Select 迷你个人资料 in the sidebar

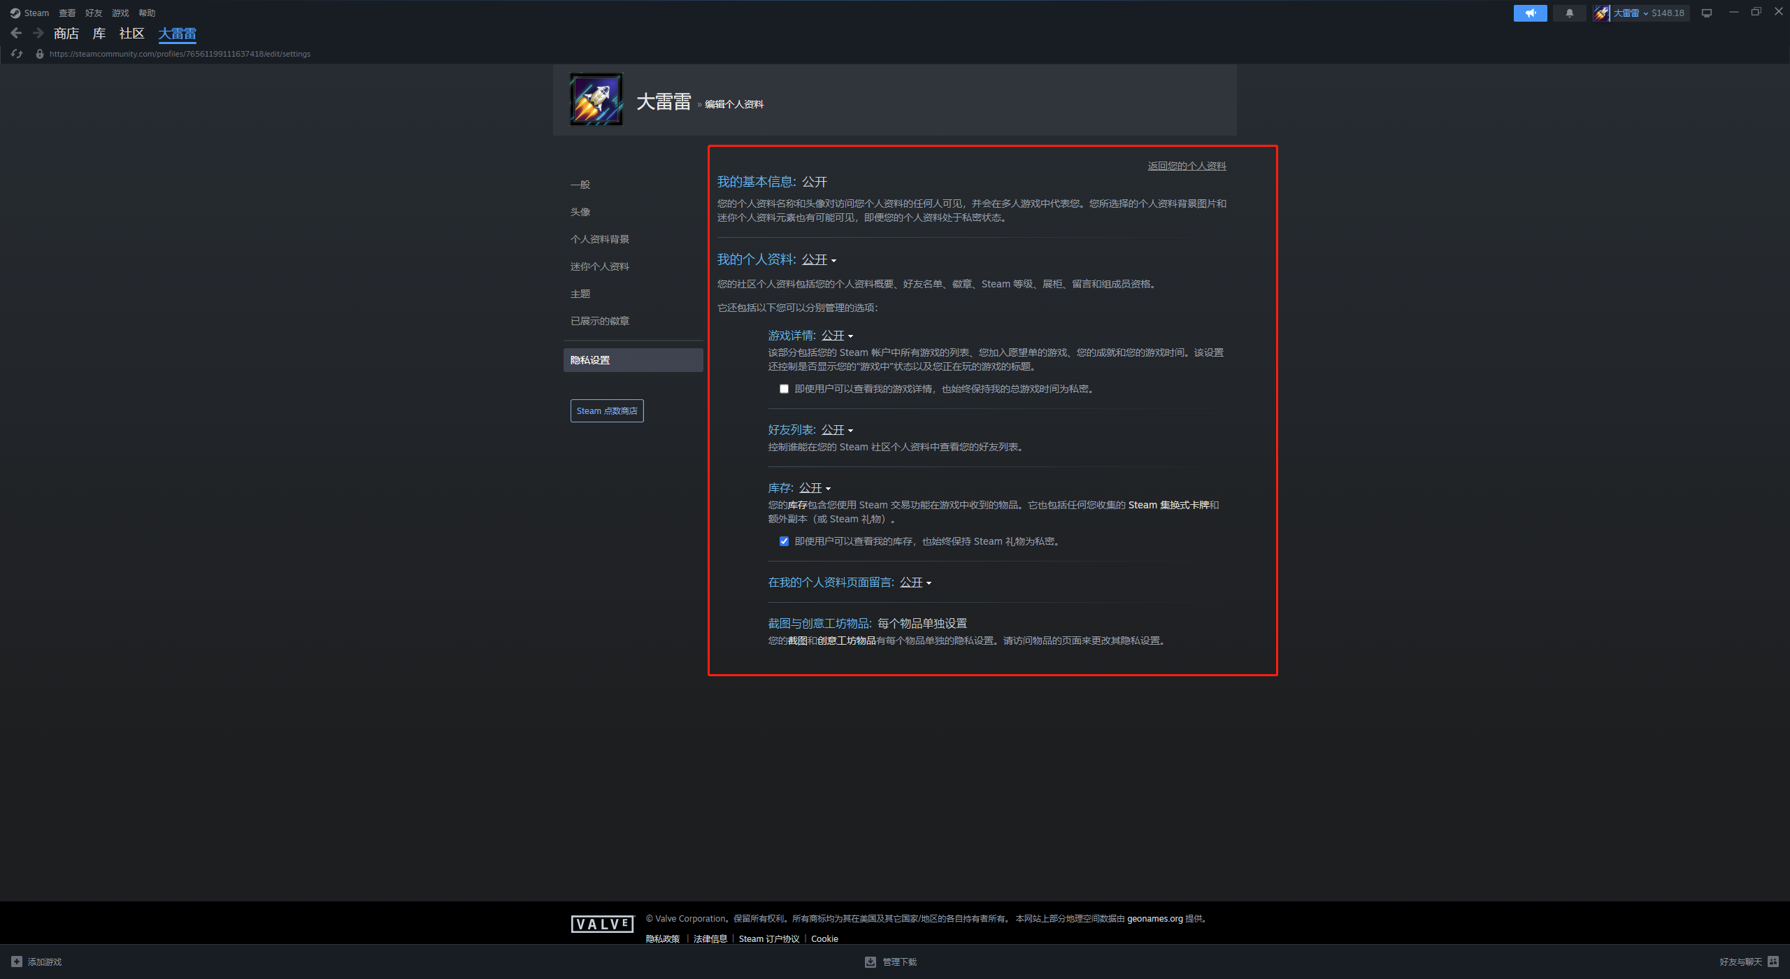pos(600,266)
